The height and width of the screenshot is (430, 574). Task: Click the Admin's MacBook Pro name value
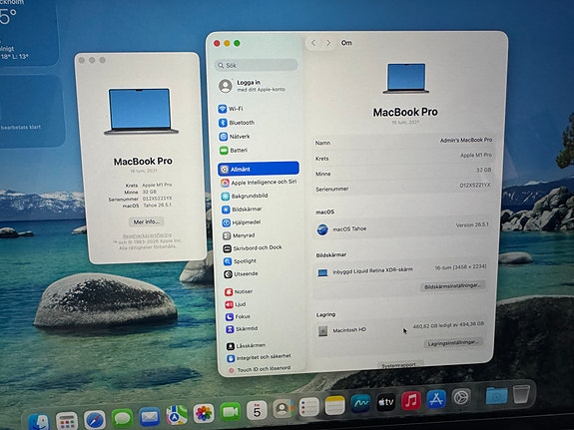(x=465, y=140)
